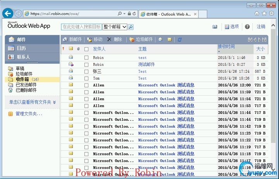Open the 垃圾邮件 toolbar menu
279x179 pixels.
click(x=141, y=39)
